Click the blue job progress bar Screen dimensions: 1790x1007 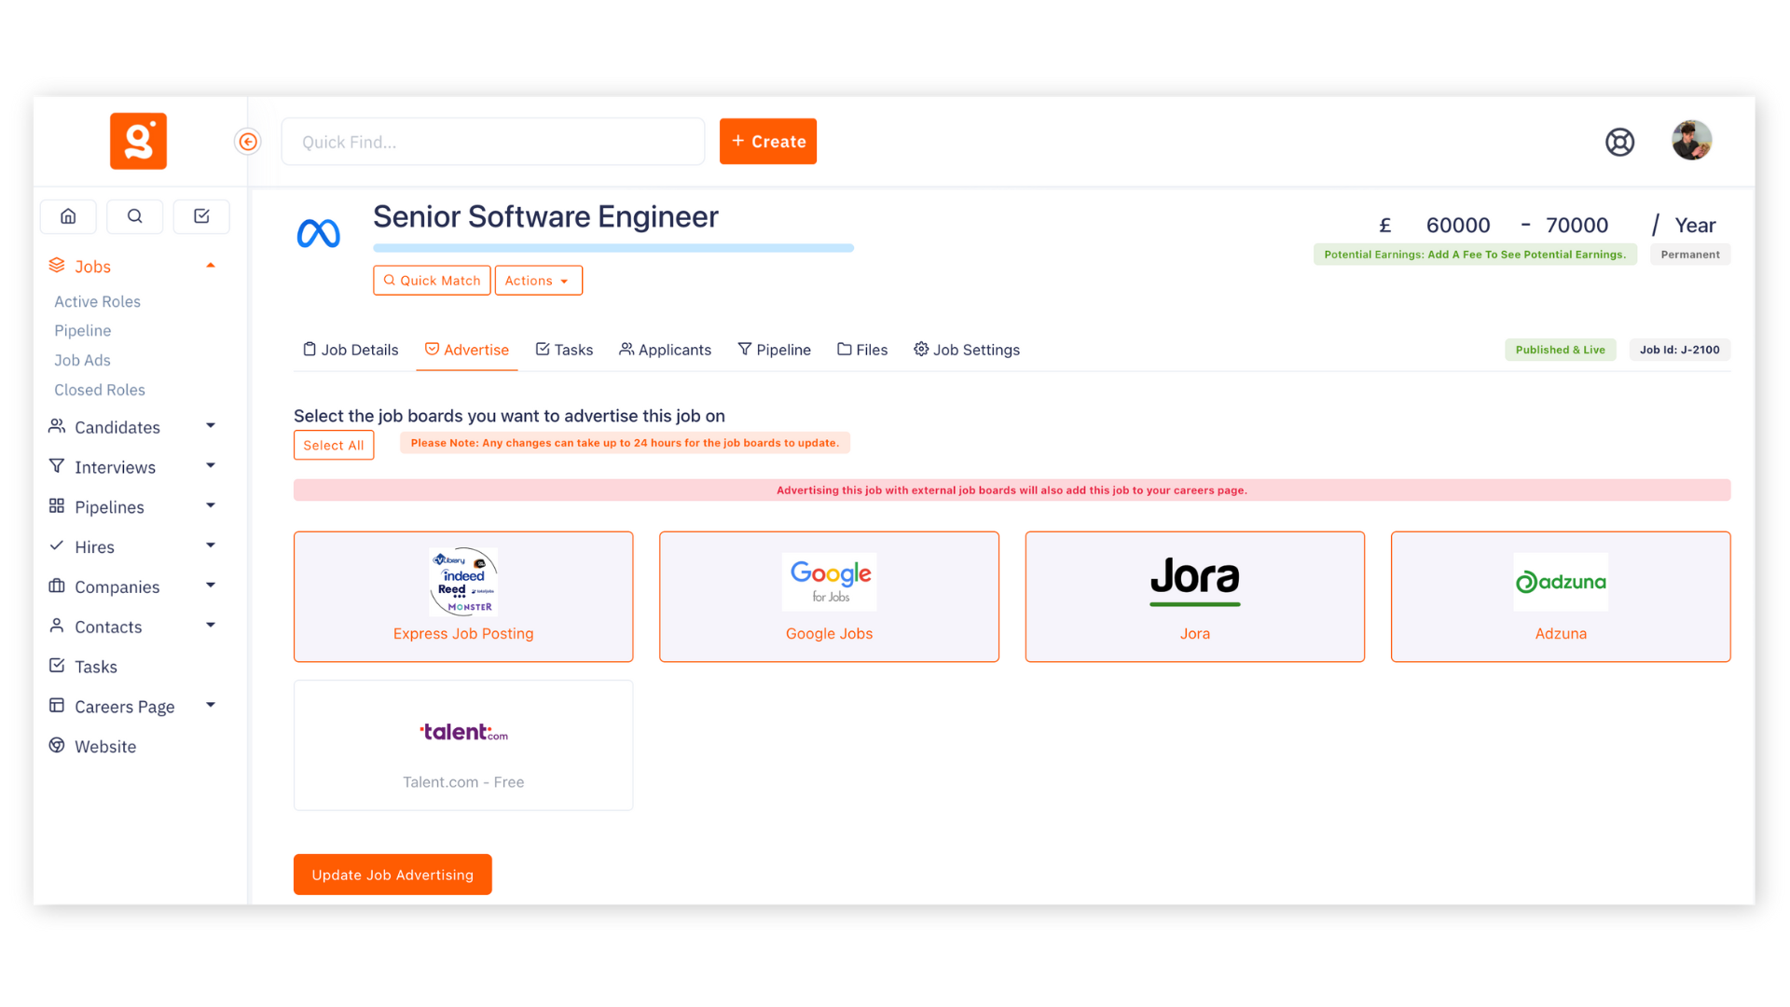(x=613, y=248)
